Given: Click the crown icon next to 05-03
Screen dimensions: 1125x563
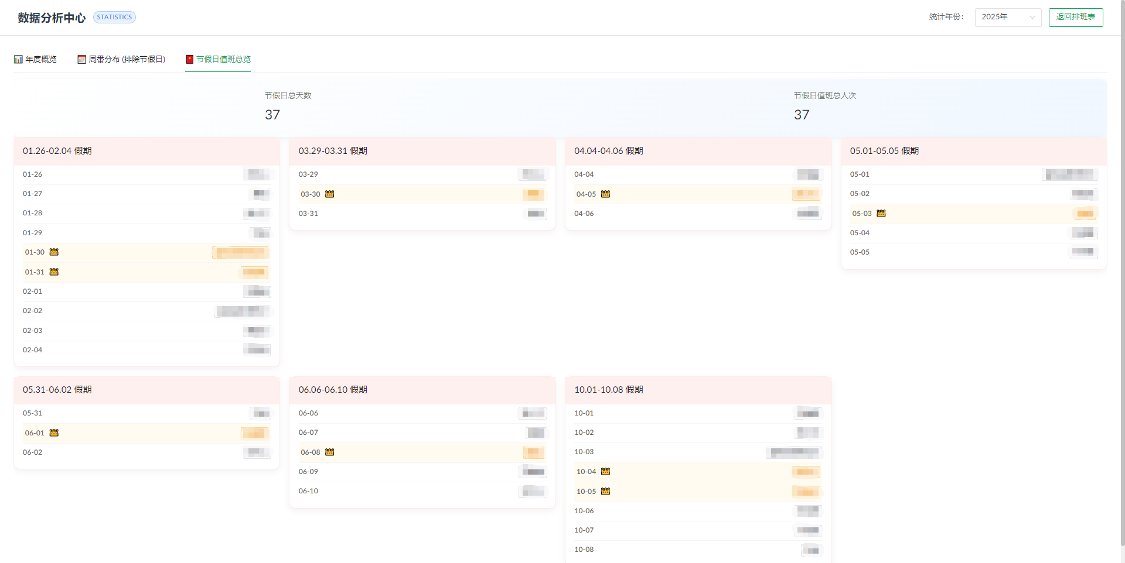Looking at the screenshot, I should click(x=881, y=214).
